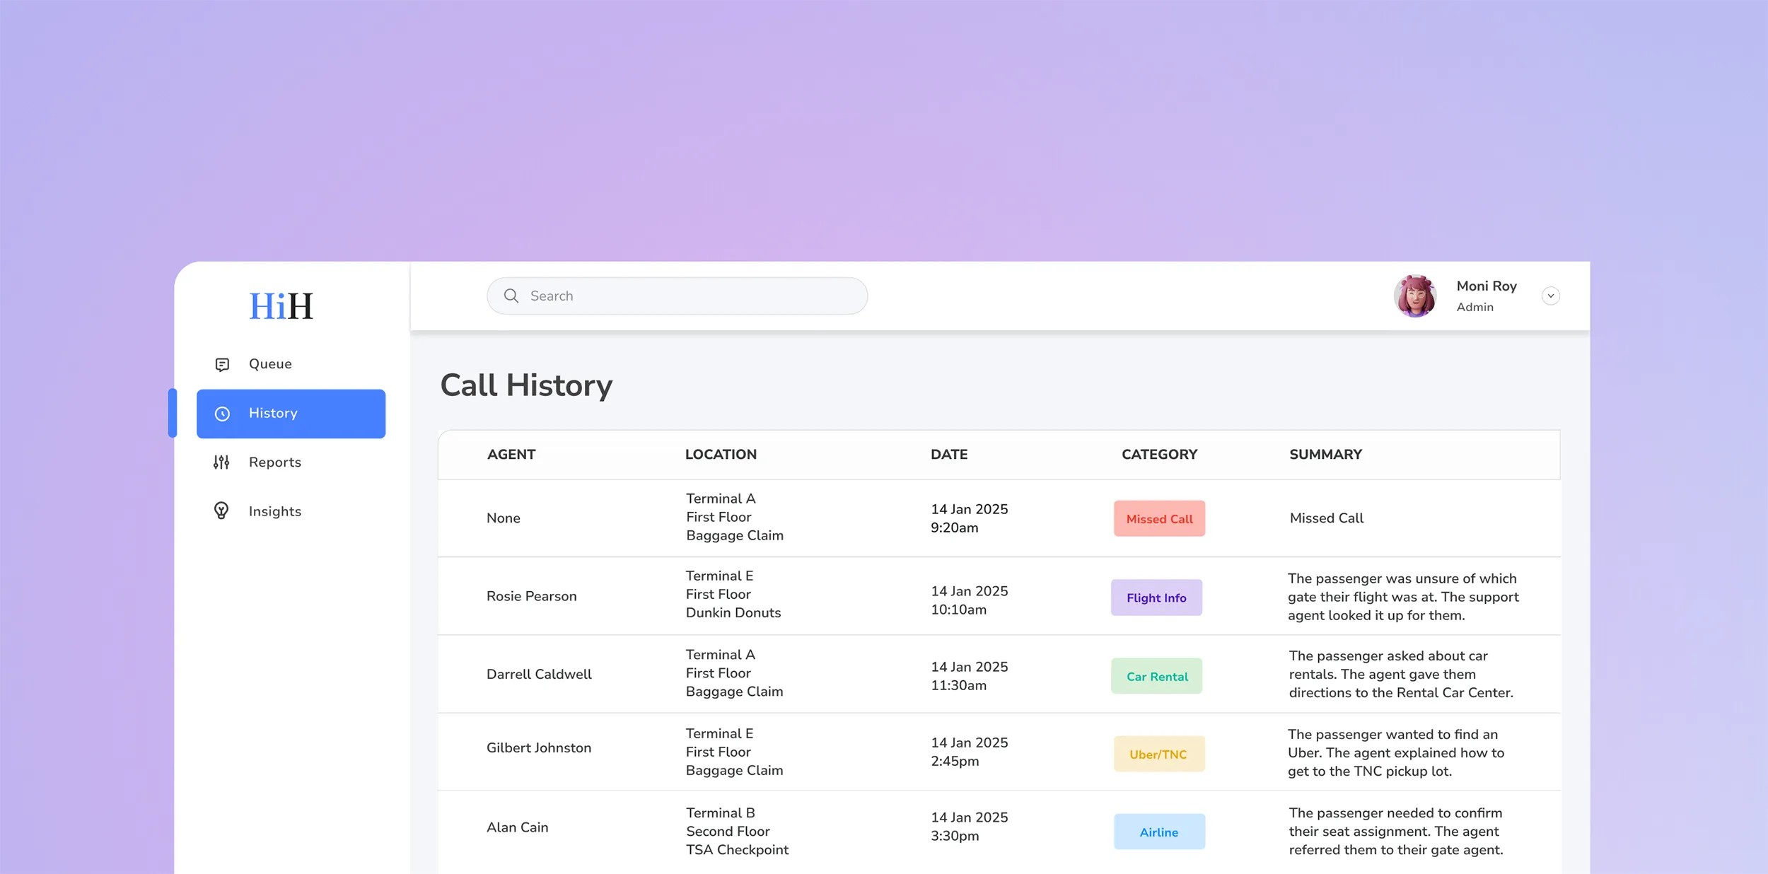Select agent Rosie Pearson
The image size is (1768, 874).
point(531,596)
